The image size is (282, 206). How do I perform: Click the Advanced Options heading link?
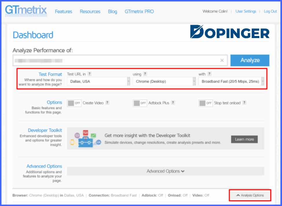pyautogui.click(x=44, y=166)
